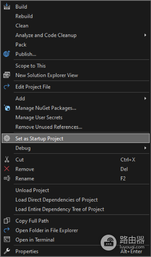Screen dimensions: 151x257
Task: Select Load Entire Dependency Tree of Project
Action: (60, 209)
